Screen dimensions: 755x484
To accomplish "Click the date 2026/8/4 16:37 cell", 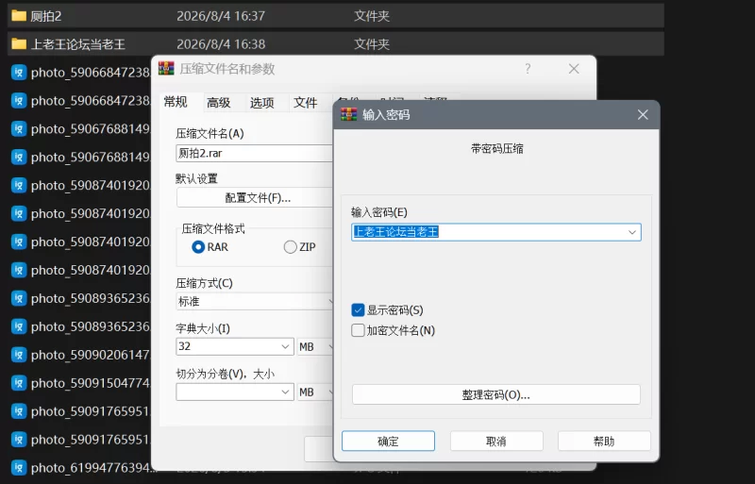I will [x=221, y=16].
